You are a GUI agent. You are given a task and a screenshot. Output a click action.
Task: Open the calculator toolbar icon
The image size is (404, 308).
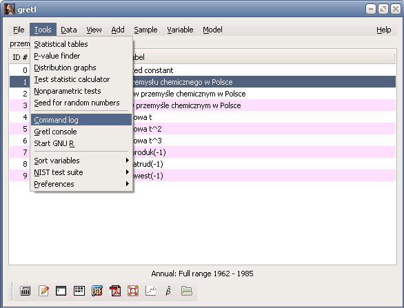(25, 291)
